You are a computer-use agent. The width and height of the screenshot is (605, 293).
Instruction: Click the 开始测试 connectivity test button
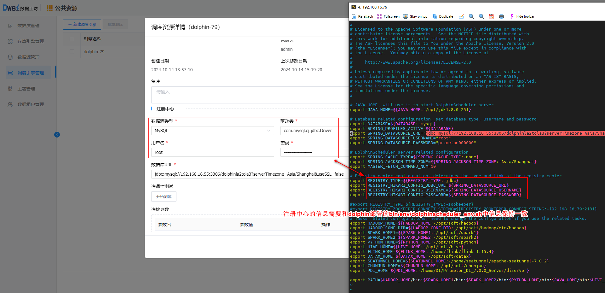[x=164, y=196]
